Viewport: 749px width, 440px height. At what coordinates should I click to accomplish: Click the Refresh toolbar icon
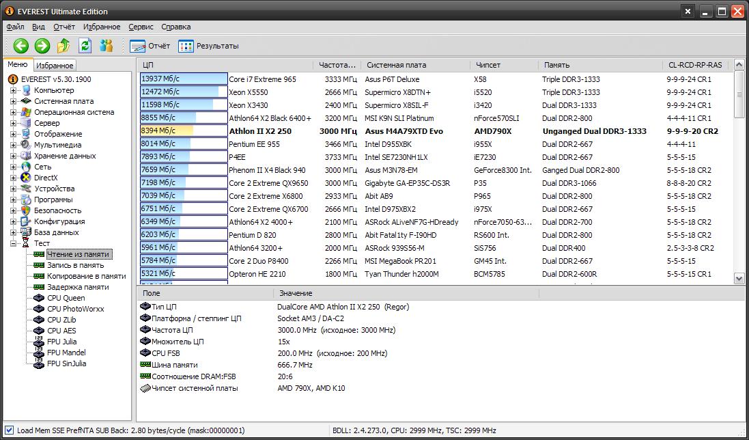(85, 46)
